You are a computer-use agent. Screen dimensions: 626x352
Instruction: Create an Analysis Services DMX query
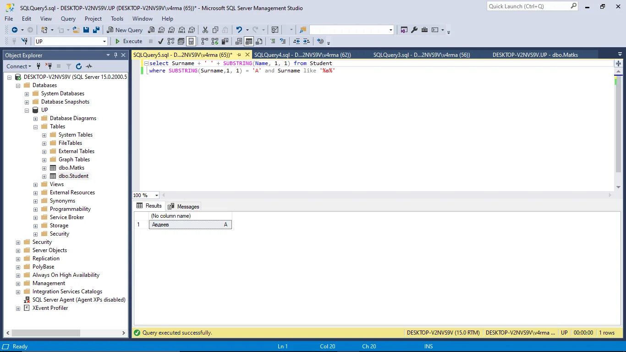coord(171,30)
